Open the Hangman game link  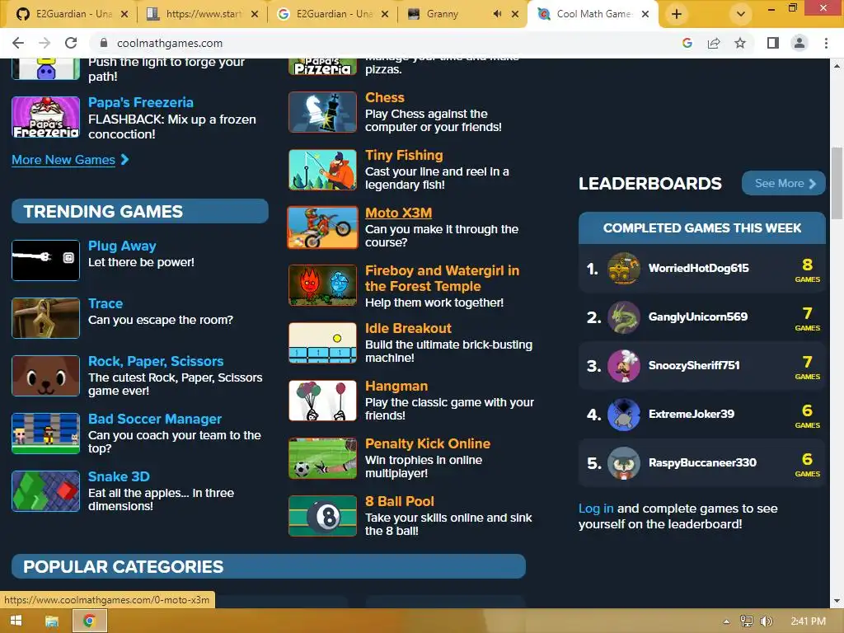tap(396, 386)
